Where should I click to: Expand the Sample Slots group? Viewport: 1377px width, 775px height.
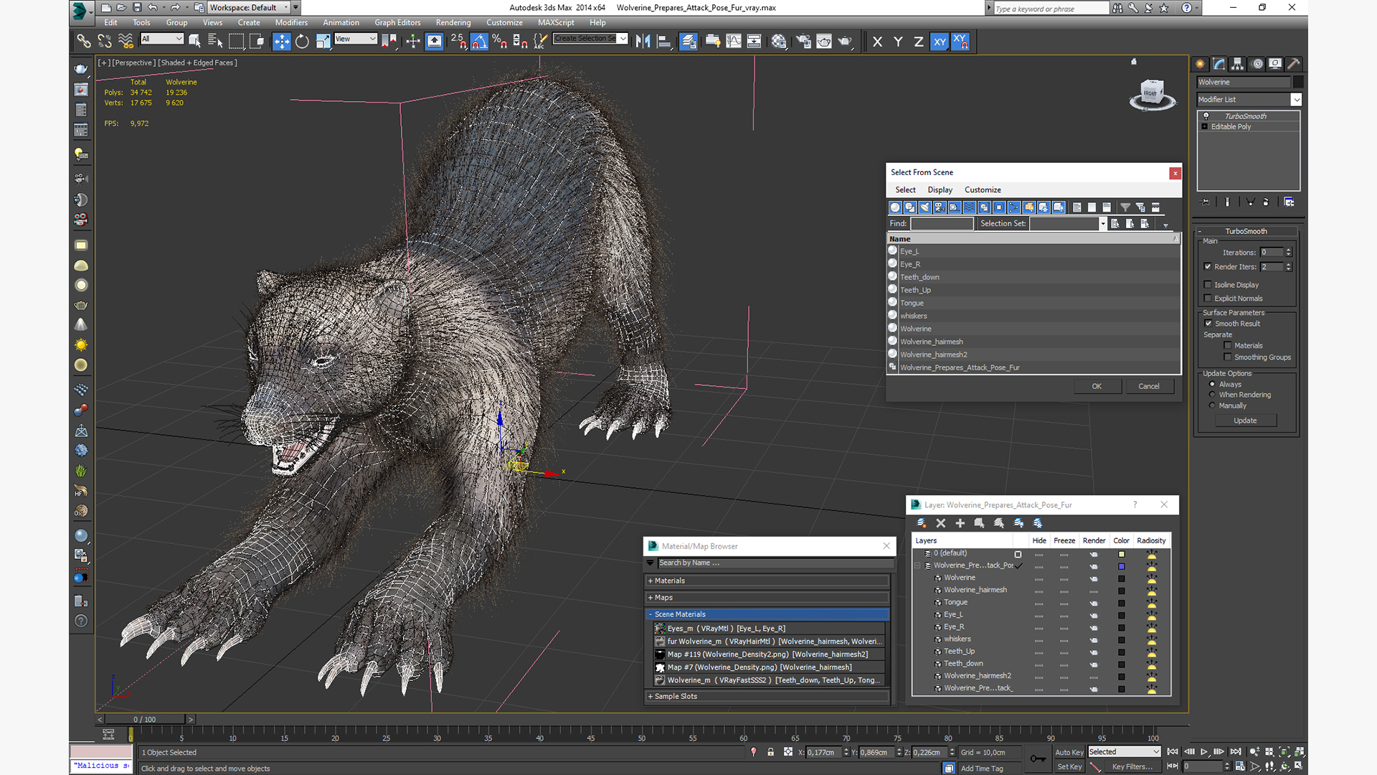pyautogui.click(x=767, y=696)
